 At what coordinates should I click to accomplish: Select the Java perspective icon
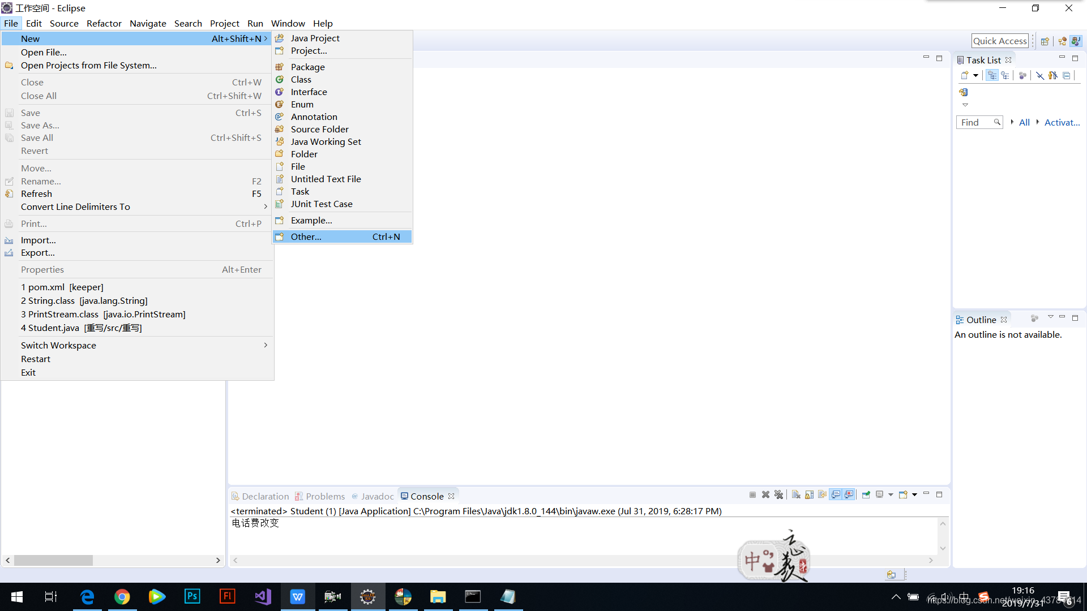[x=1076, y=41]
